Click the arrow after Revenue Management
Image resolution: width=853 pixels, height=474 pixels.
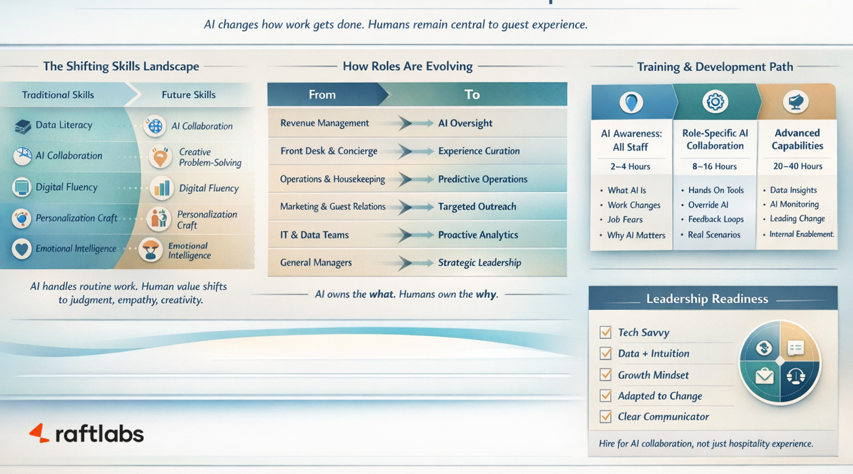click(414, 123)
